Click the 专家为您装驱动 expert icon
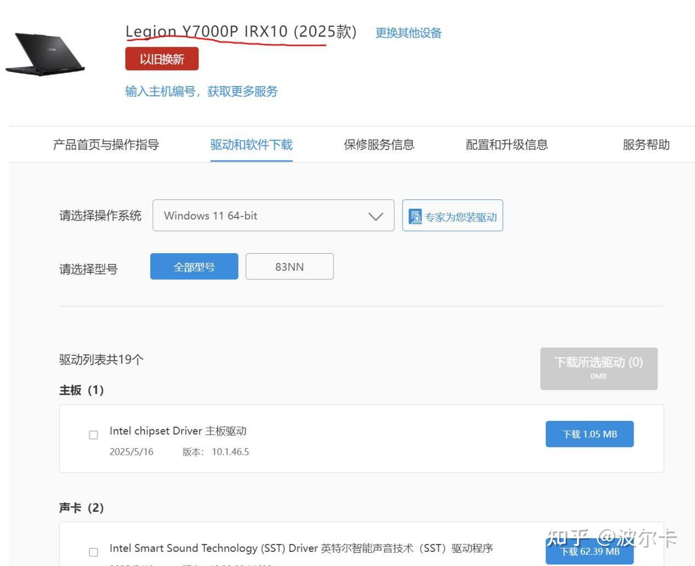695x566 pixels. coord(416,215)
